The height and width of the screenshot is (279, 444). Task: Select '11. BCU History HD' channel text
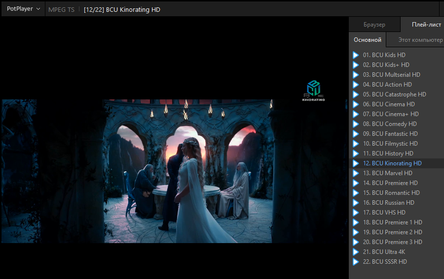click(388, 154)
